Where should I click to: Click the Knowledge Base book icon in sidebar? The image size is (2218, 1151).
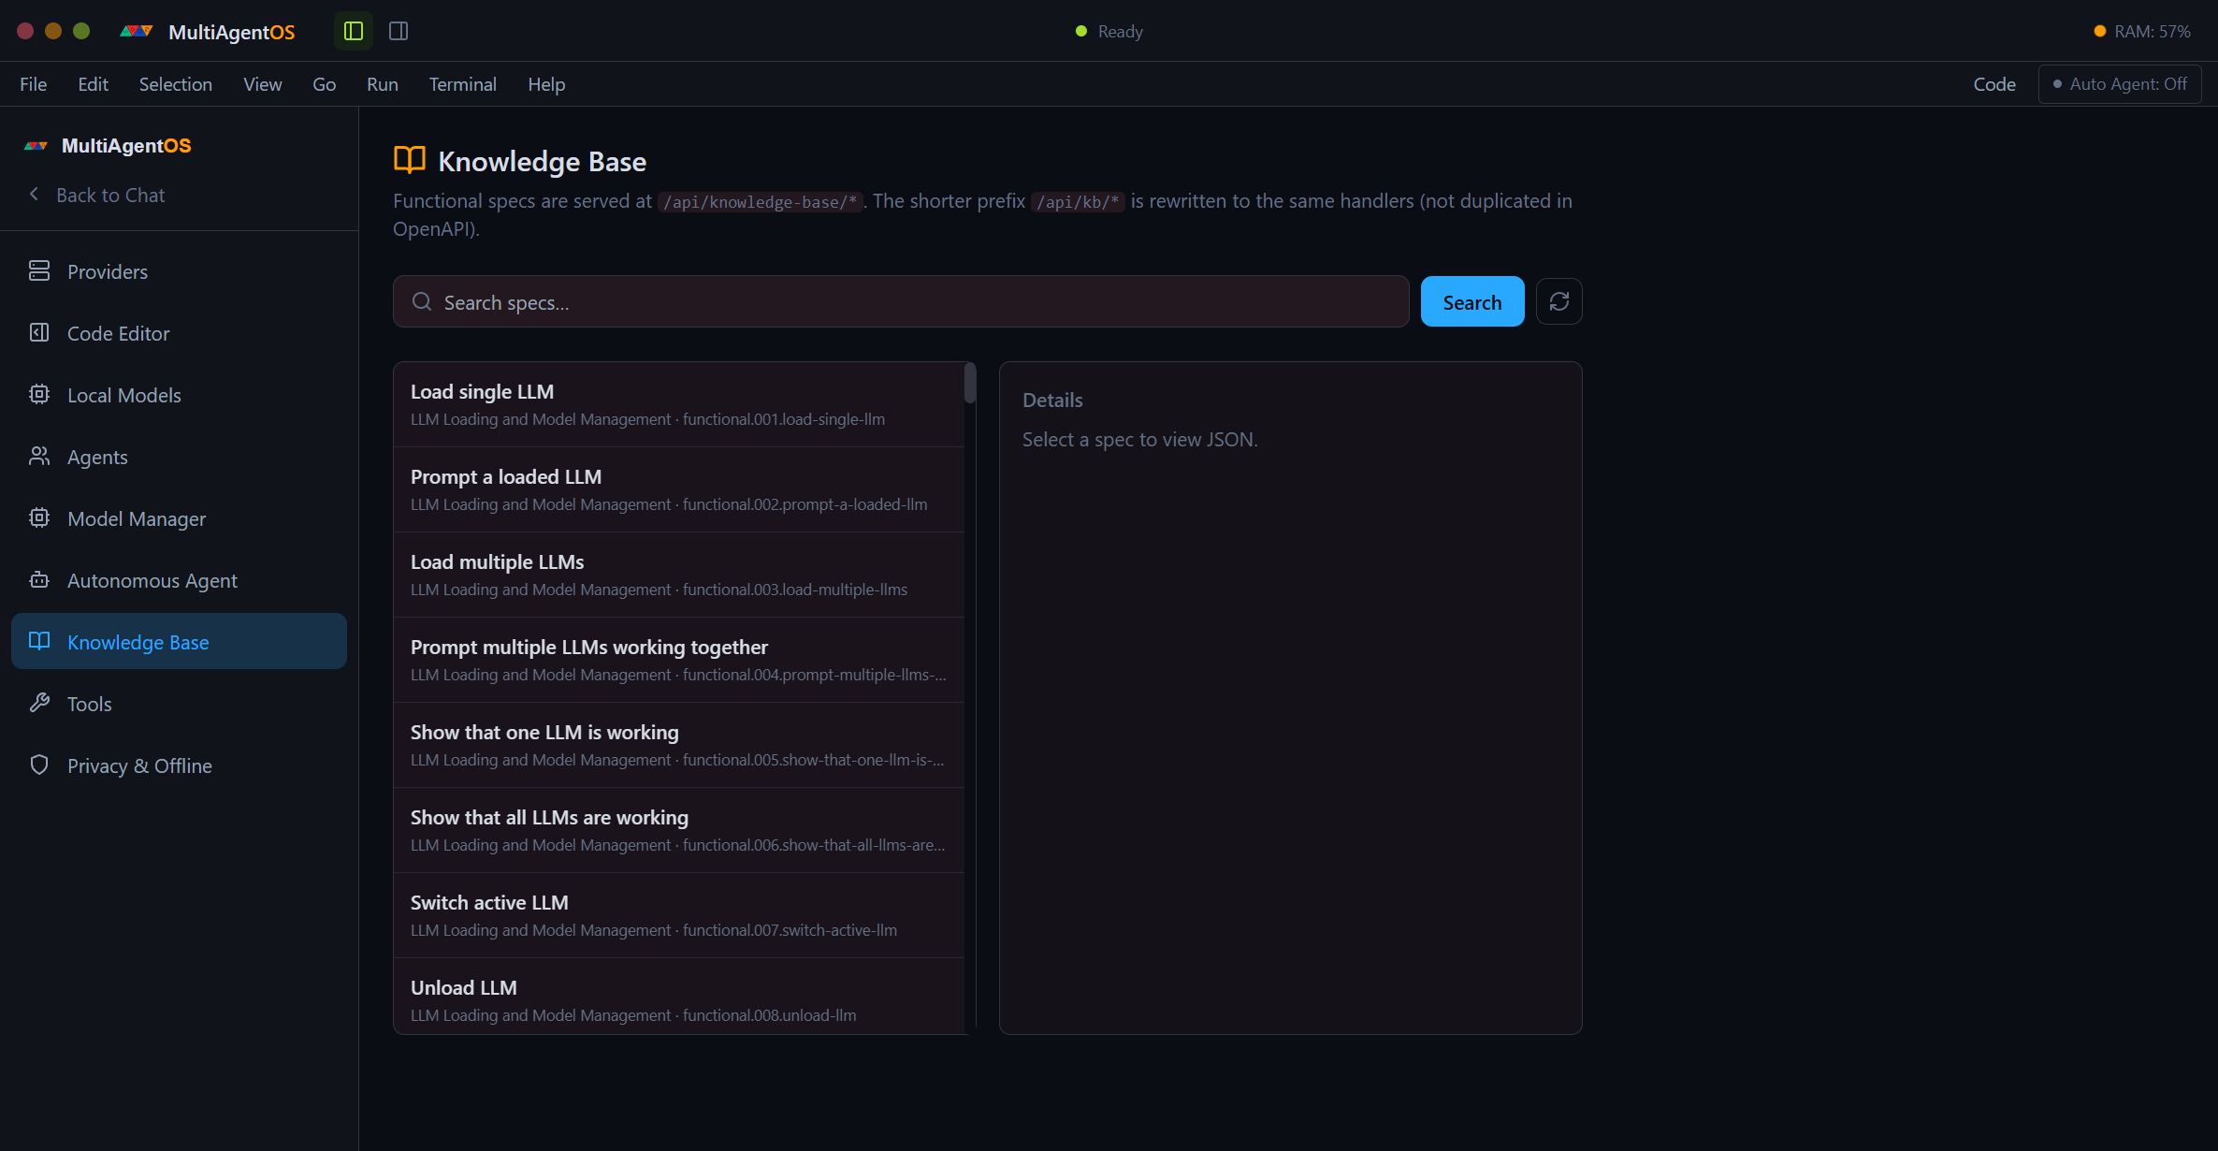tap(39, 641)
